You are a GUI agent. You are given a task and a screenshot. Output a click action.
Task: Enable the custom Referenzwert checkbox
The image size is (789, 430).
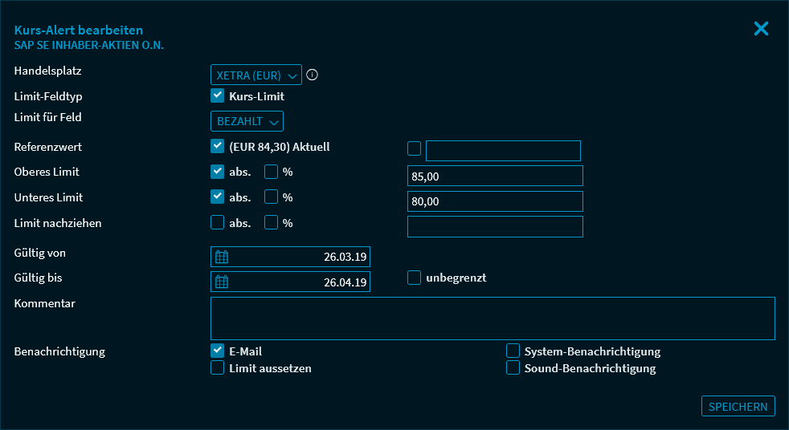pyautogui.click(x=415, y=148)
